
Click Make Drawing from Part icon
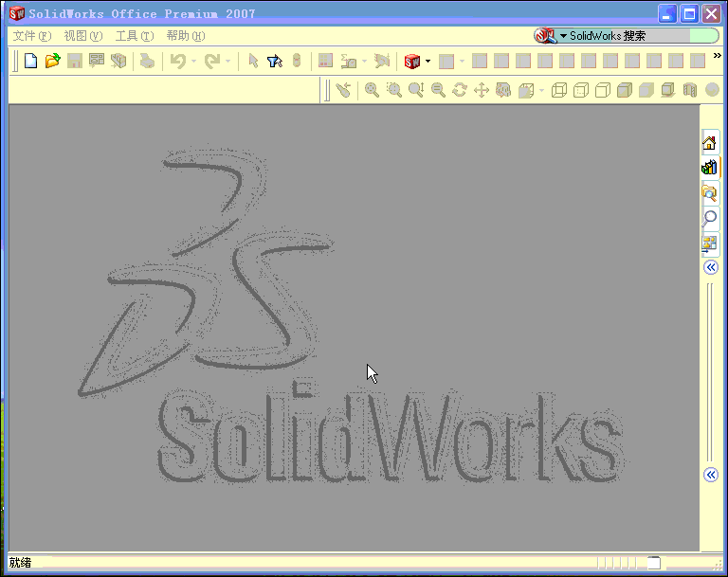(97, 61)
